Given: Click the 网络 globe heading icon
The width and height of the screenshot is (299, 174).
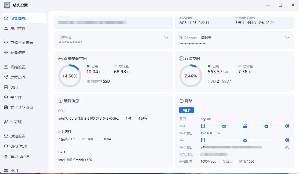Looking at the screenshot, I should 181,101.
